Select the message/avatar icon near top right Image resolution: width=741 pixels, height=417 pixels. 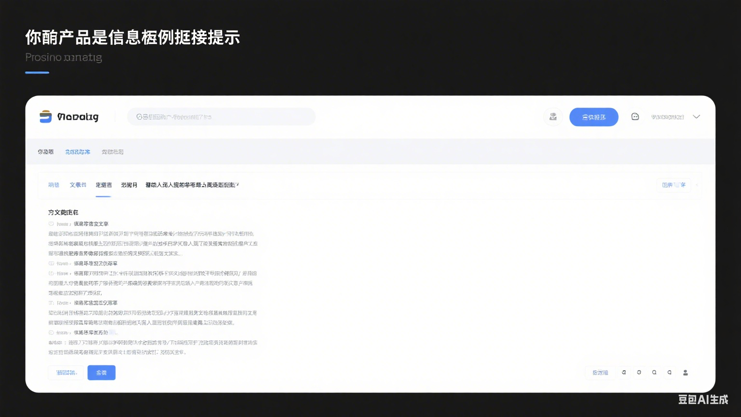tap(553, 116)
